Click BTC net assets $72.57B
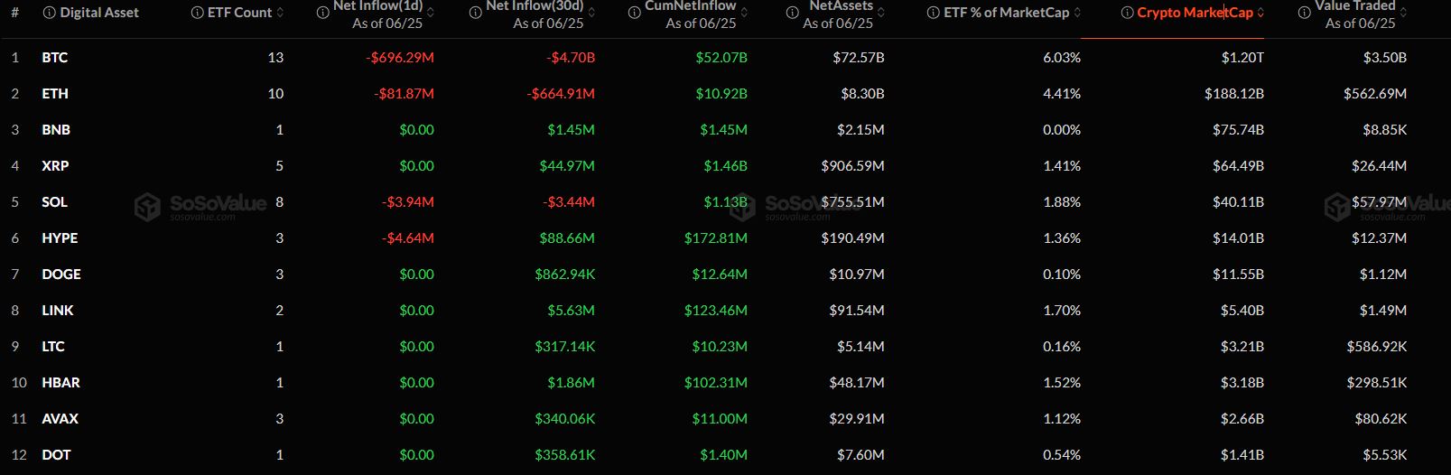1451x475 pixels. (859, 57)
